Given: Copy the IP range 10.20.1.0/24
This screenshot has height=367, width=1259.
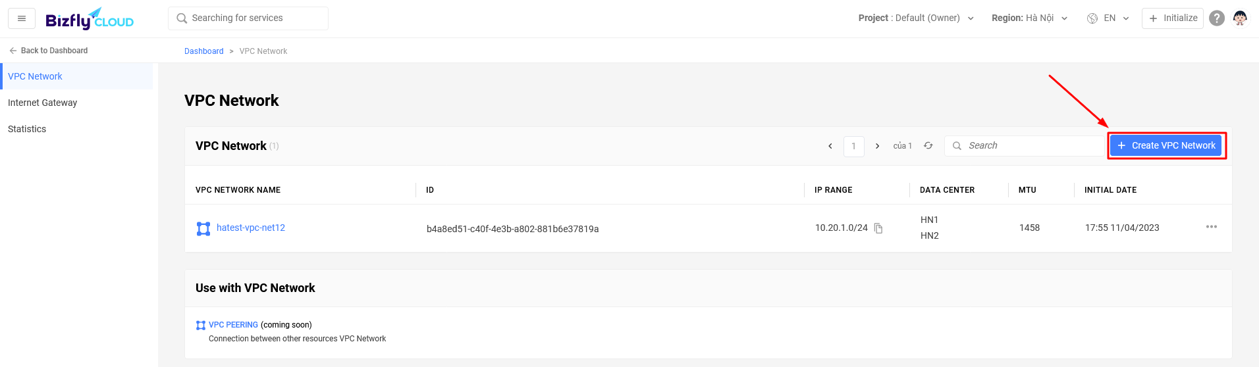Looking at the screenshot, I should [x=878, y=228].
